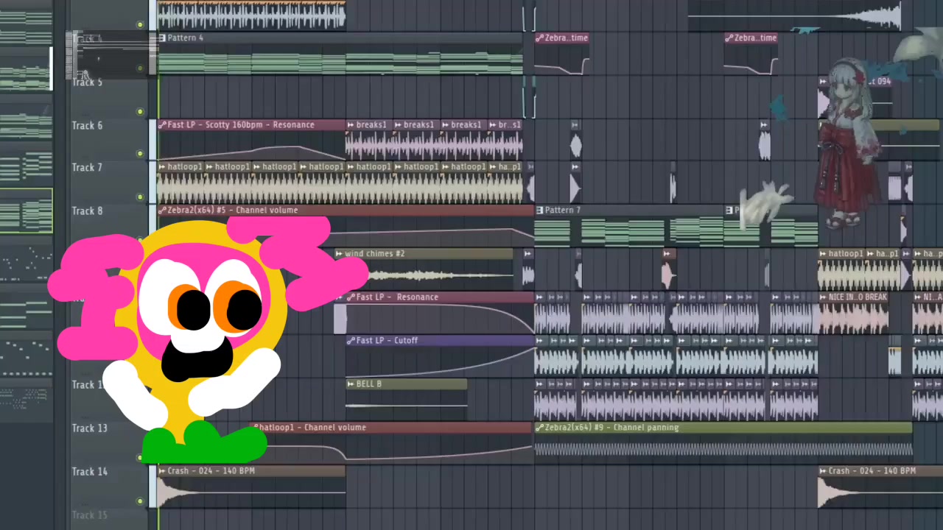Click automation icon on the first Zebra..time clip

(x=539, y=38)
